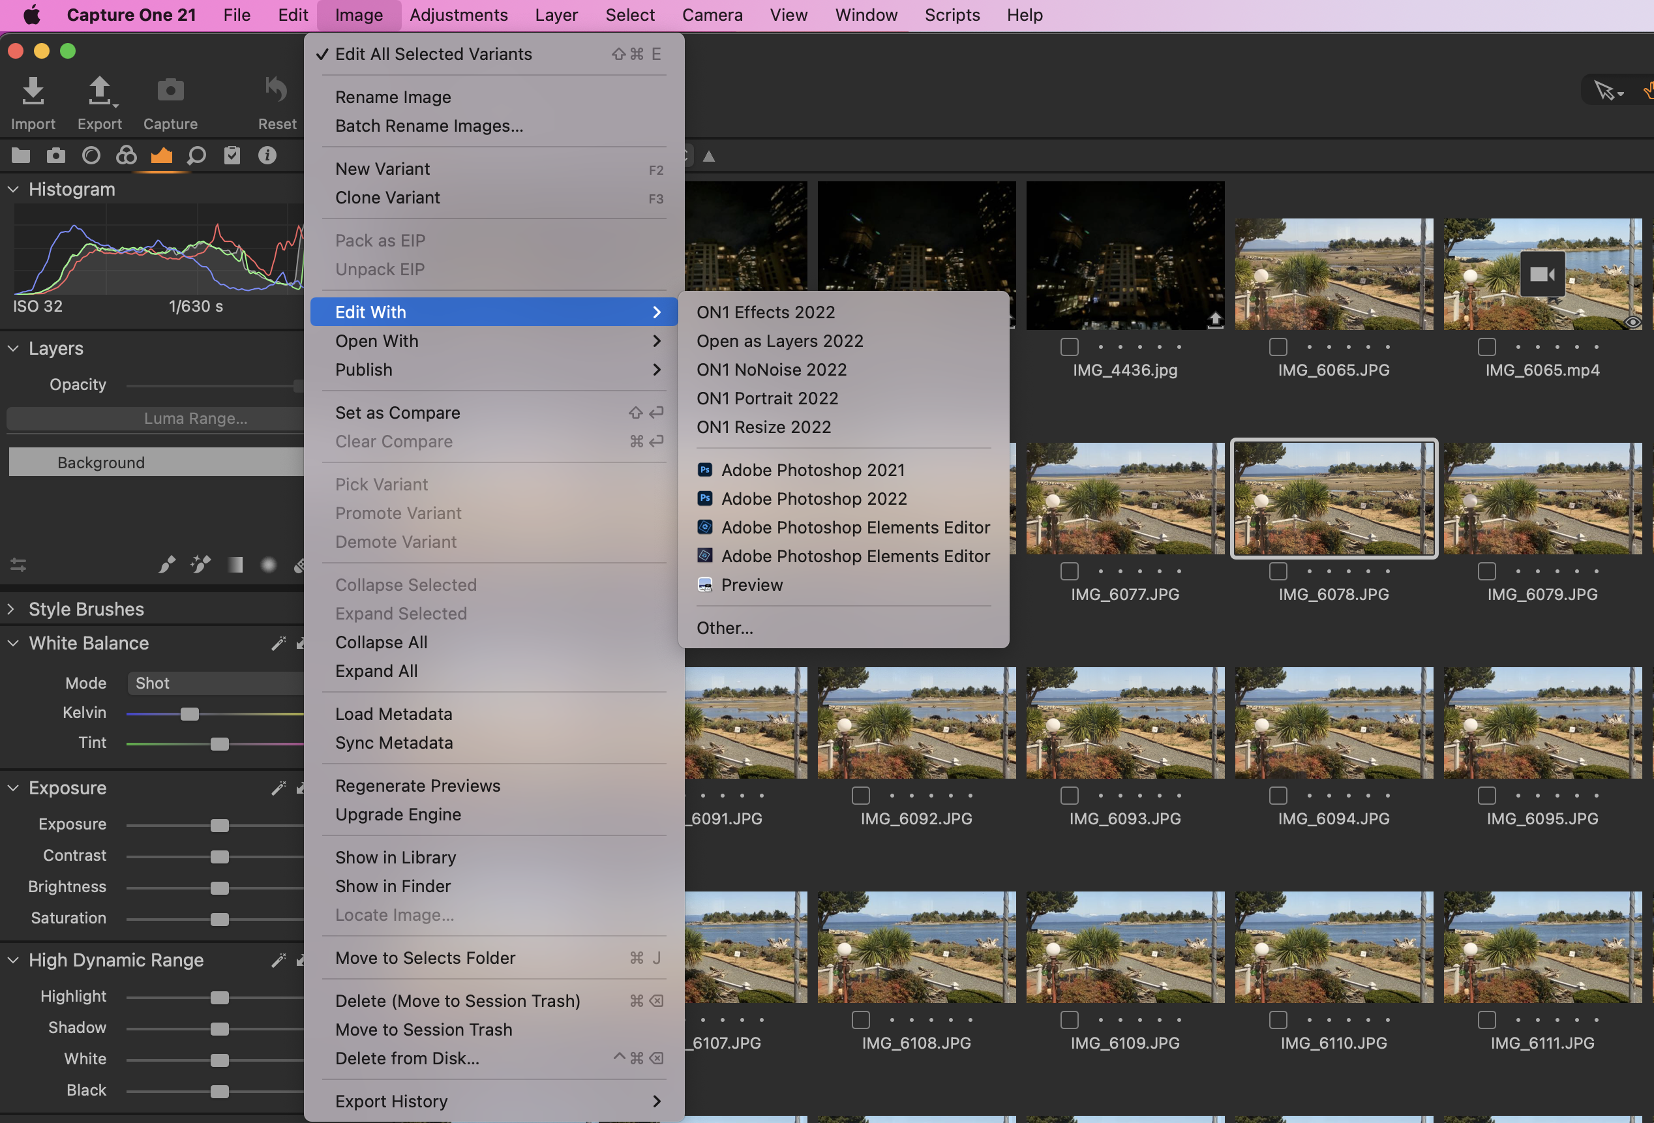
Task: Tick the checkbox under IMG_6078.JPG thumbnail
Action: tap(1278, 571)
